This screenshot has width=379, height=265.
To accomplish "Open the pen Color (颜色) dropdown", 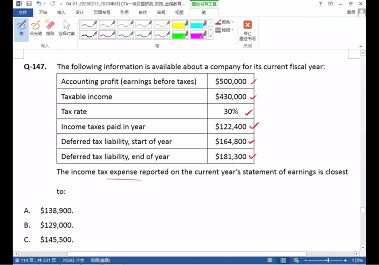I will (x=225, y=22).
